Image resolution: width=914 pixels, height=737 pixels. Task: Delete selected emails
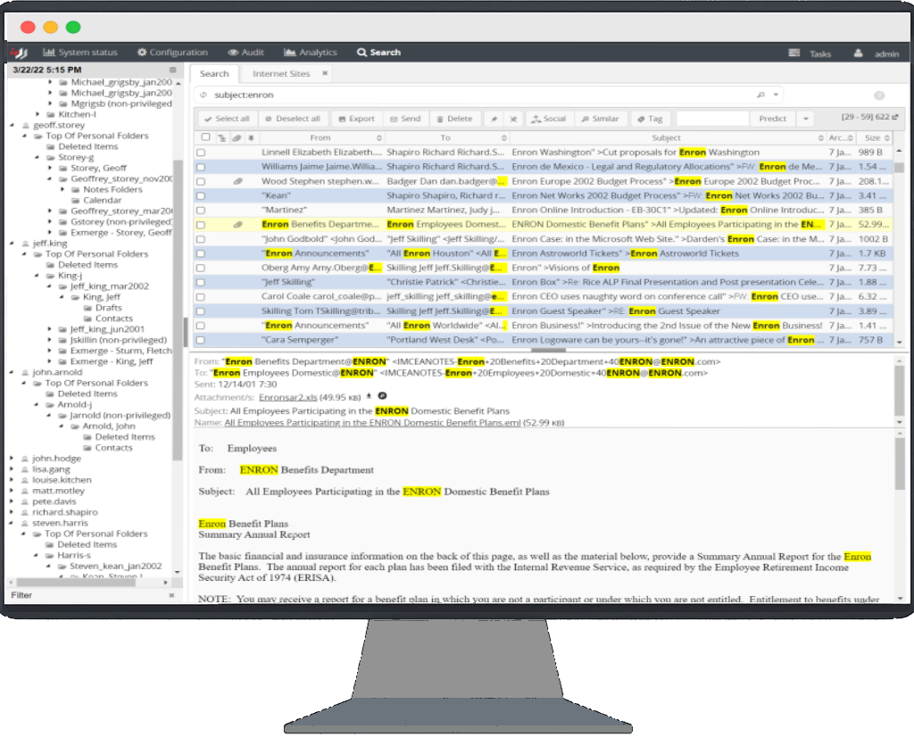[x=454, y=119]
